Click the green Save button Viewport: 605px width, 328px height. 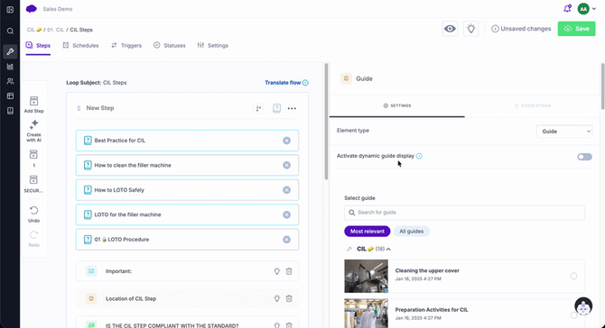(576, 29)
